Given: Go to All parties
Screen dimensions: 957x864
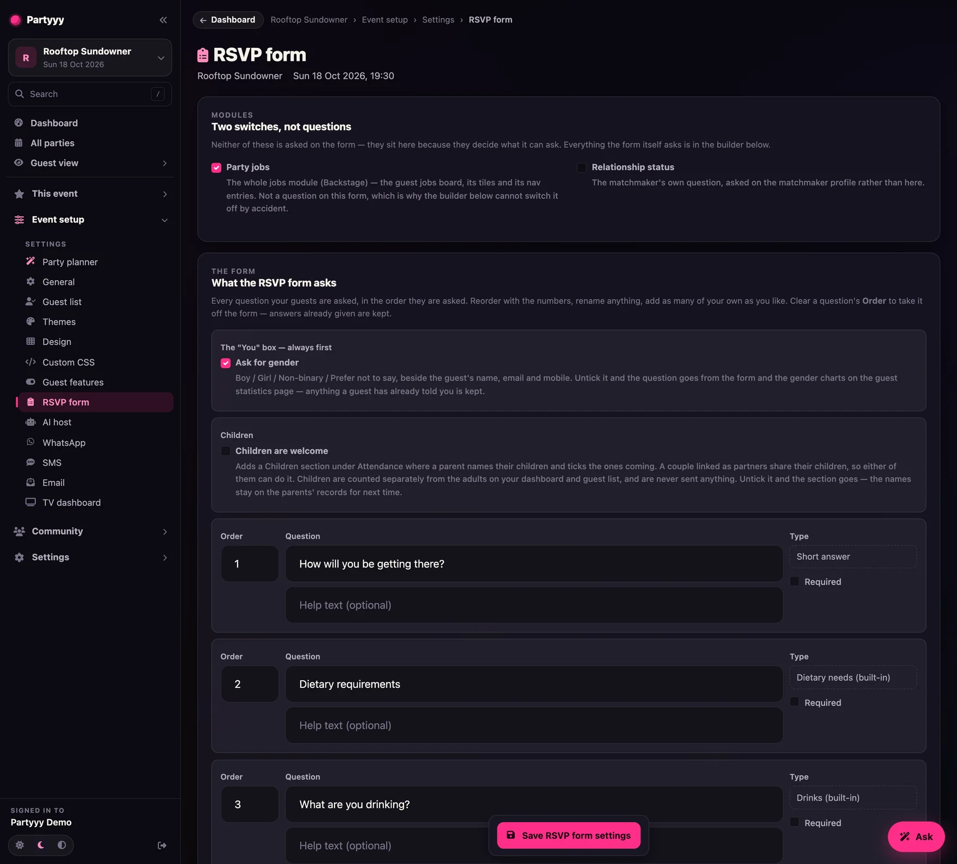Looking at the screenshot, I should (x=90, y=143).
